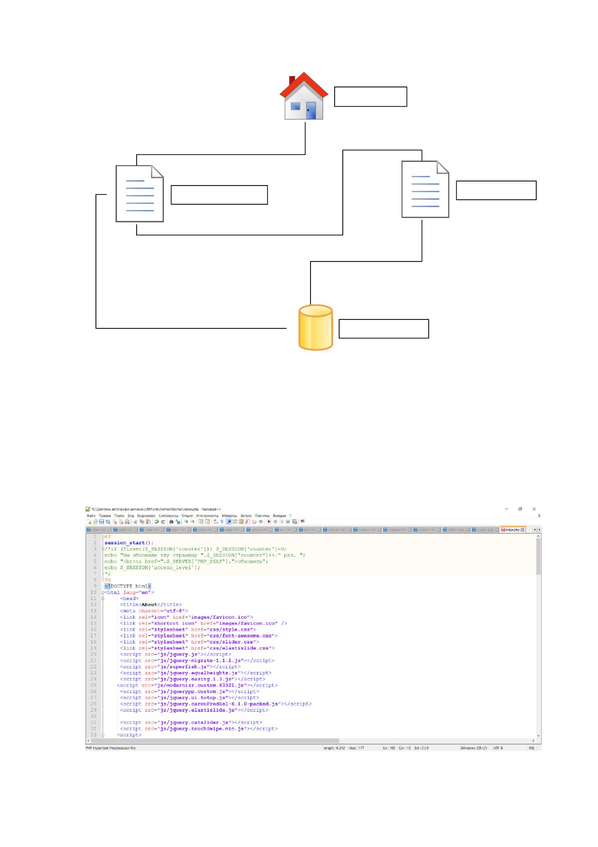Click the Show all characters pilcrow icon
598x847 pixels.
pos(222,522)
